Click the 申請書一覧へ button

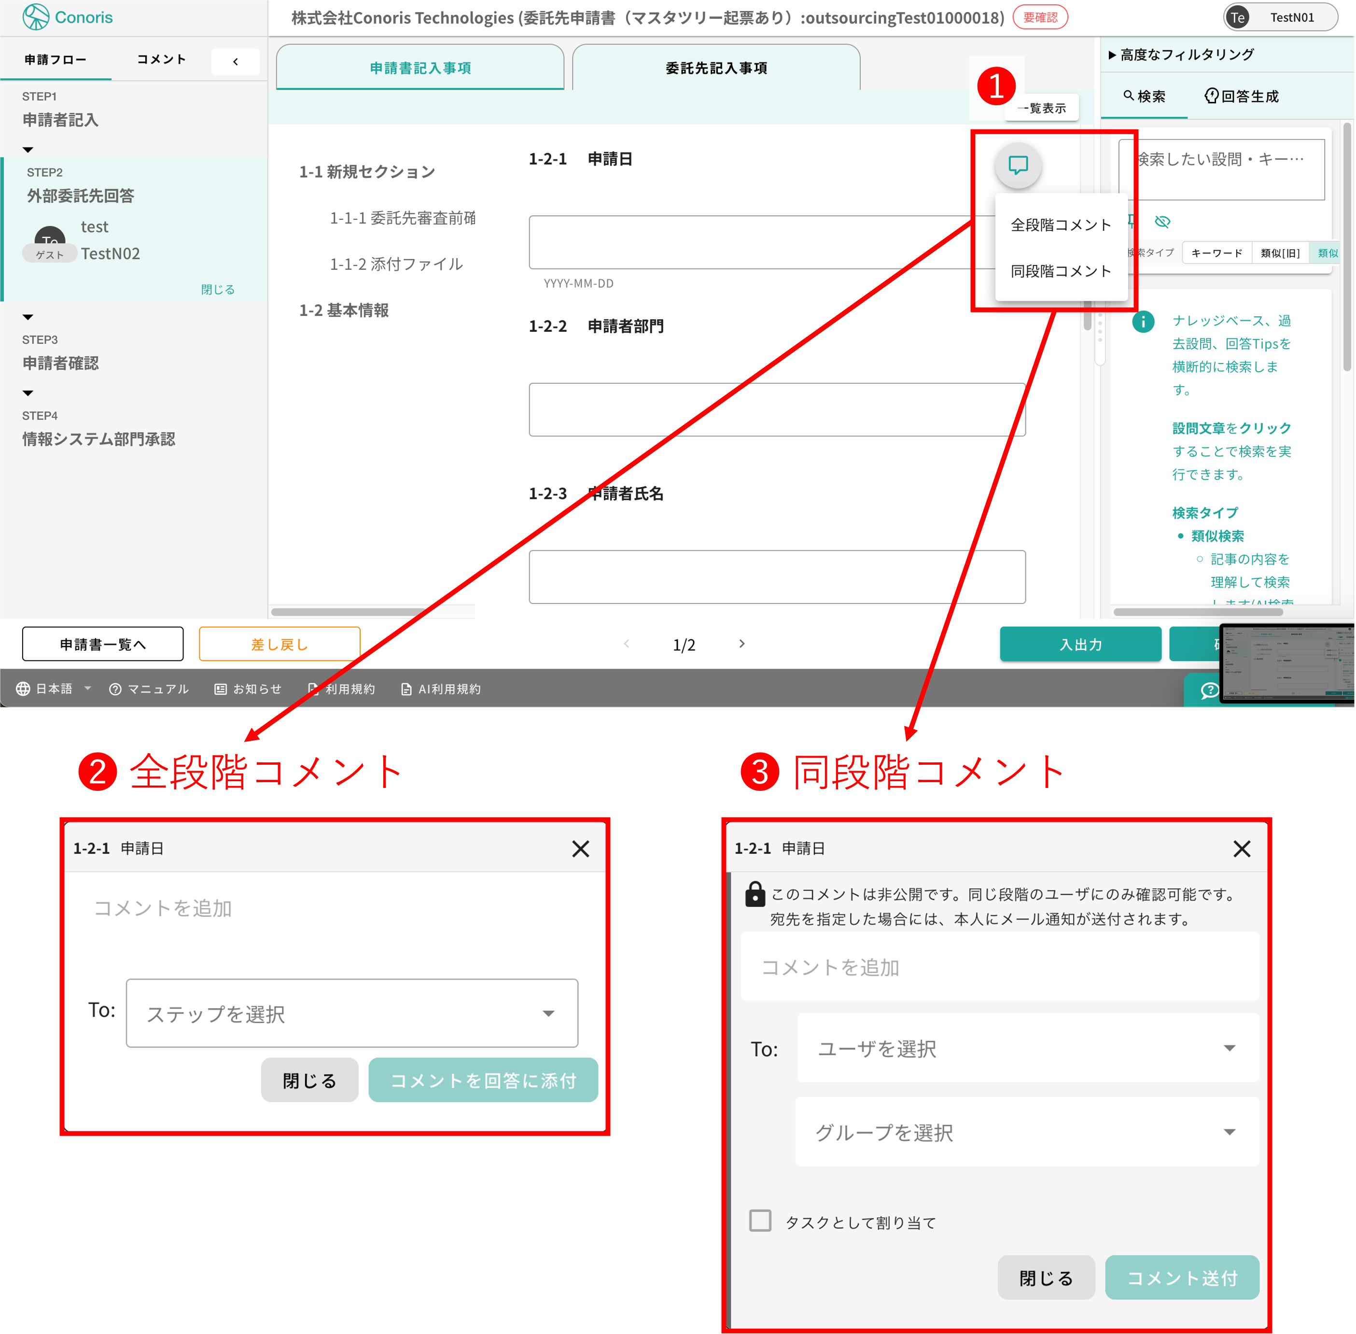click(x=103, y=644)
